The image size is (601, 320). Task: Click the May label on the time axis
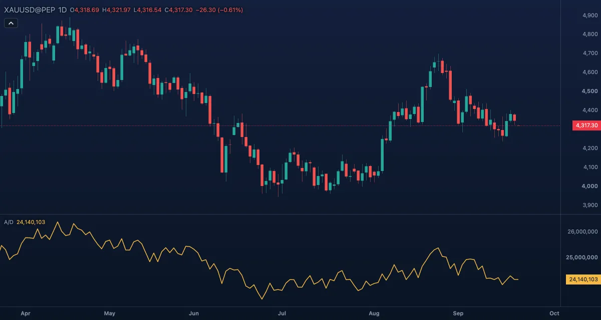click(110, 313)
